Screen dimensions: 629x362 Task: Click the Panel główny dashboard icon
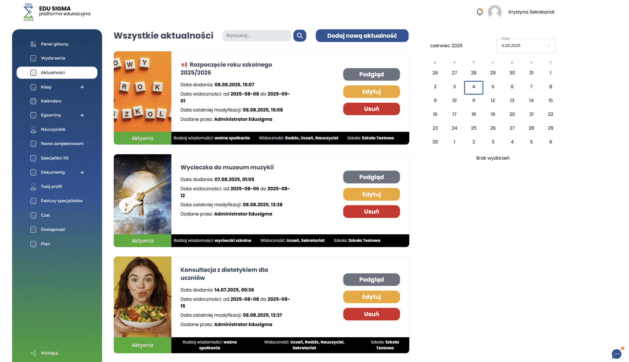click(x=33, y=44)
